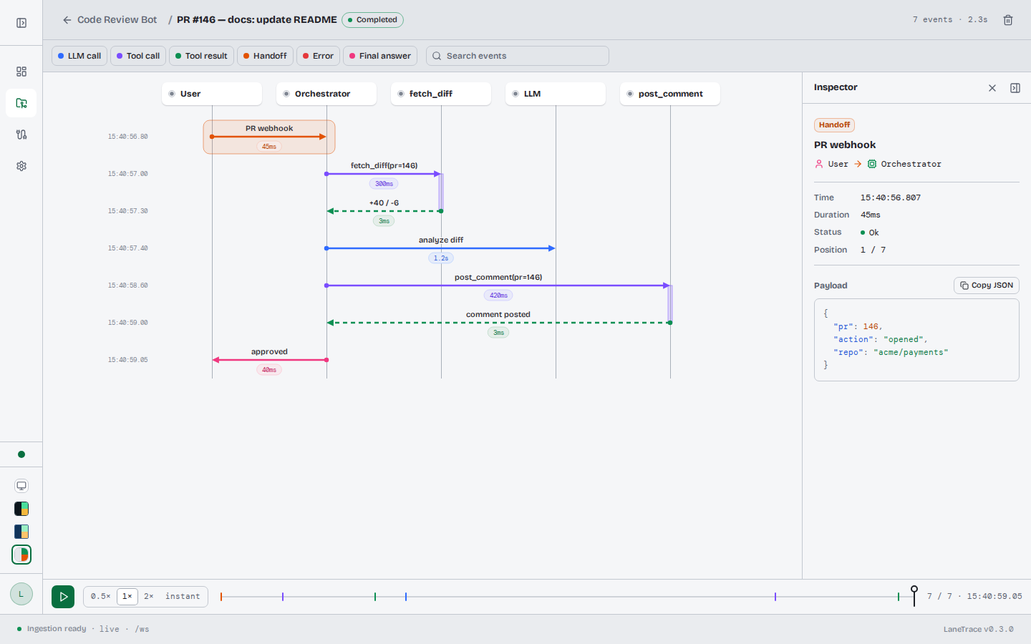Image resolution: width=1031 pixels, height=644 pixels.
Task: Click the post_comment lane header
Action: click(670, 94)
